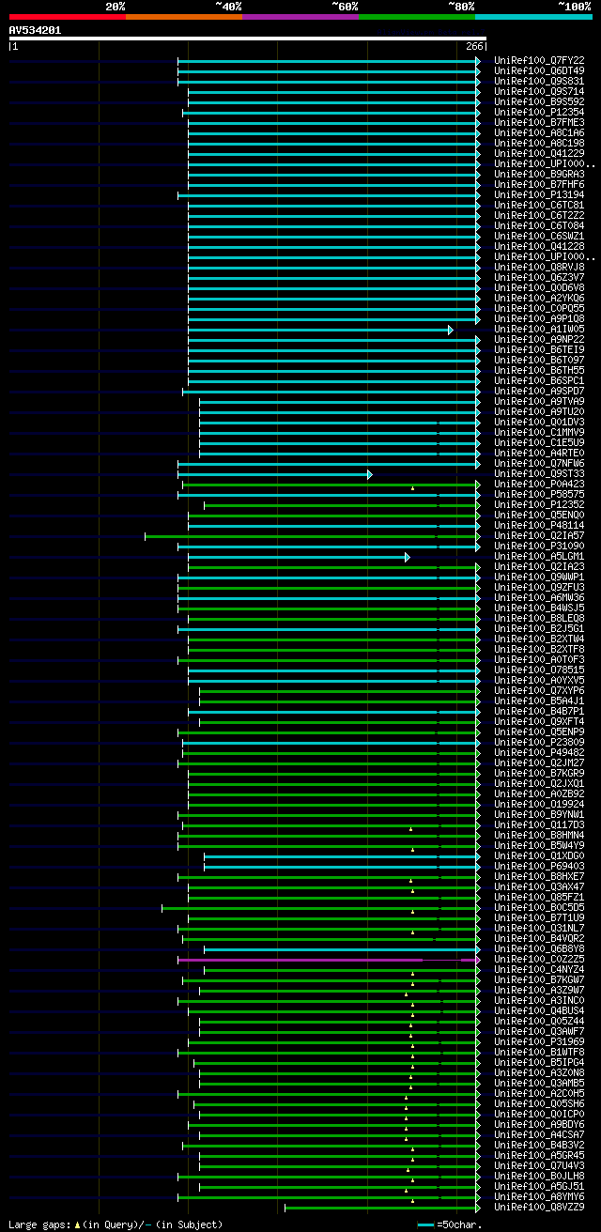Click the UniRef100_A4RTE0 label
This screenshot has width=601, height=1232.
pyautogui.click(x=540, y=453)
